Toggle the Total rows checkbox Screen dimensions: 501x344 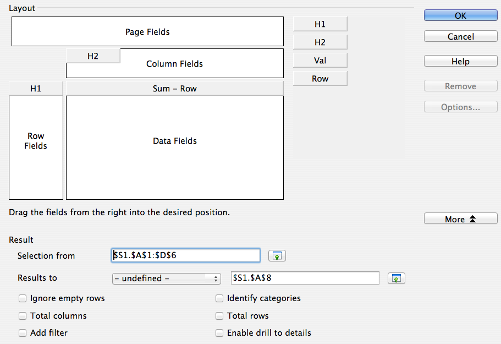(219, 316)
